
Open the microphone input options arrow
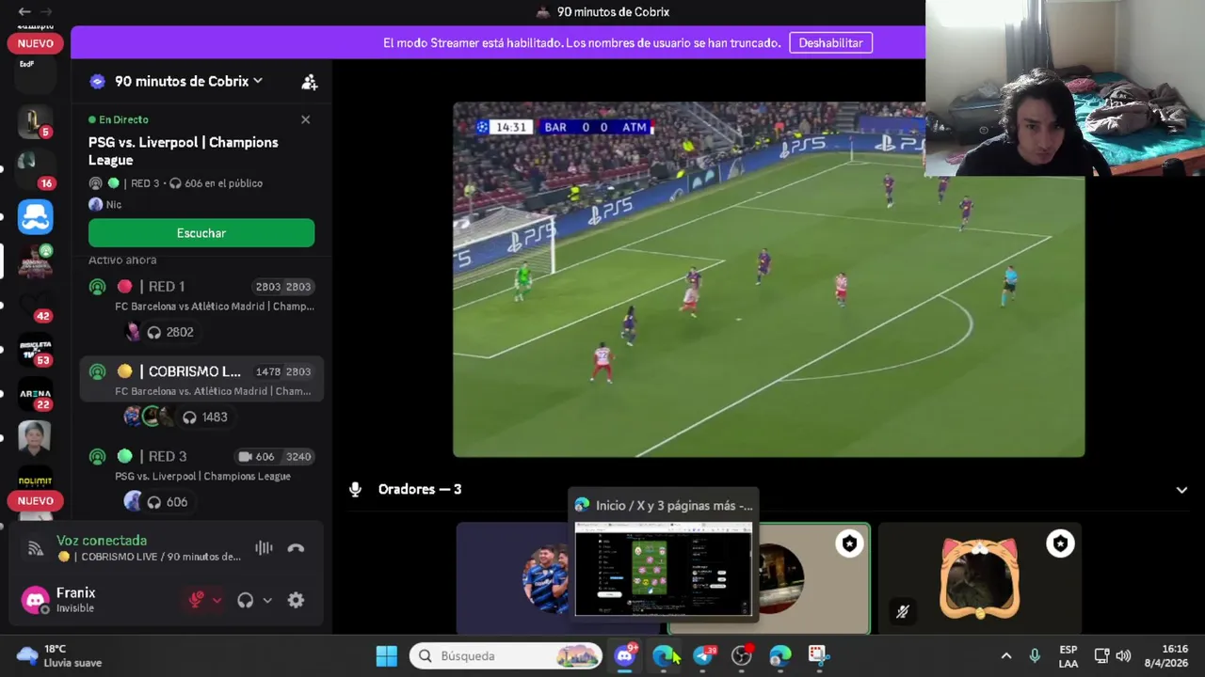(x=217, y=600)
